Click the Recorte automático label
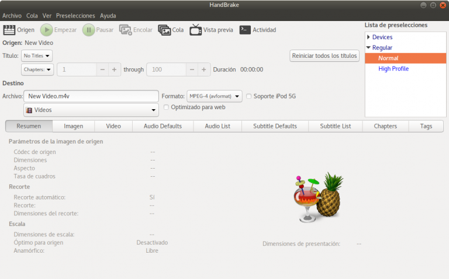This screenshot has width=449, height=279. (40, 197)
